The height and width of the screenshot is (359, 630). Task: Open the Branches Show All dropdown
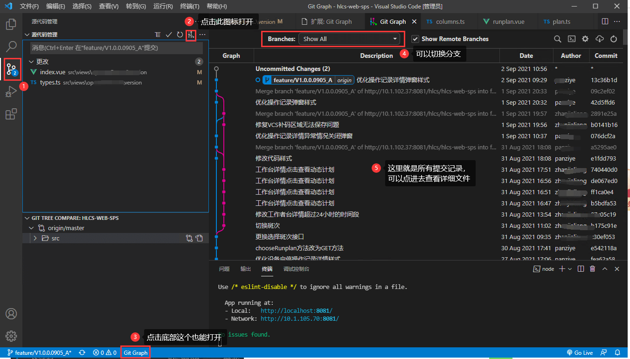(349, 39)
